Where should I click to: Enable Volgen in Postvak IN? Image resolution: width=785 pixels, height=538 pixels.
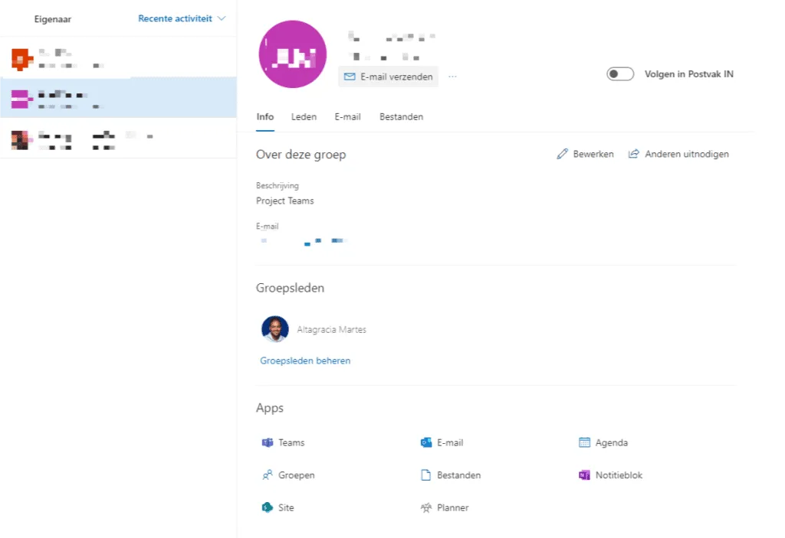(619, 73)
